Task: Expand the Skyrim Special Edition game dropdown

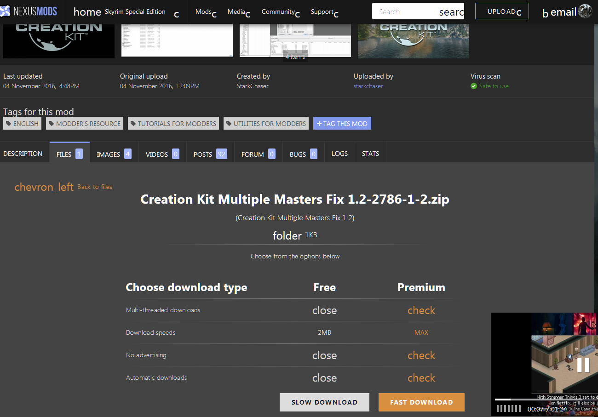Action: (142, 12)
